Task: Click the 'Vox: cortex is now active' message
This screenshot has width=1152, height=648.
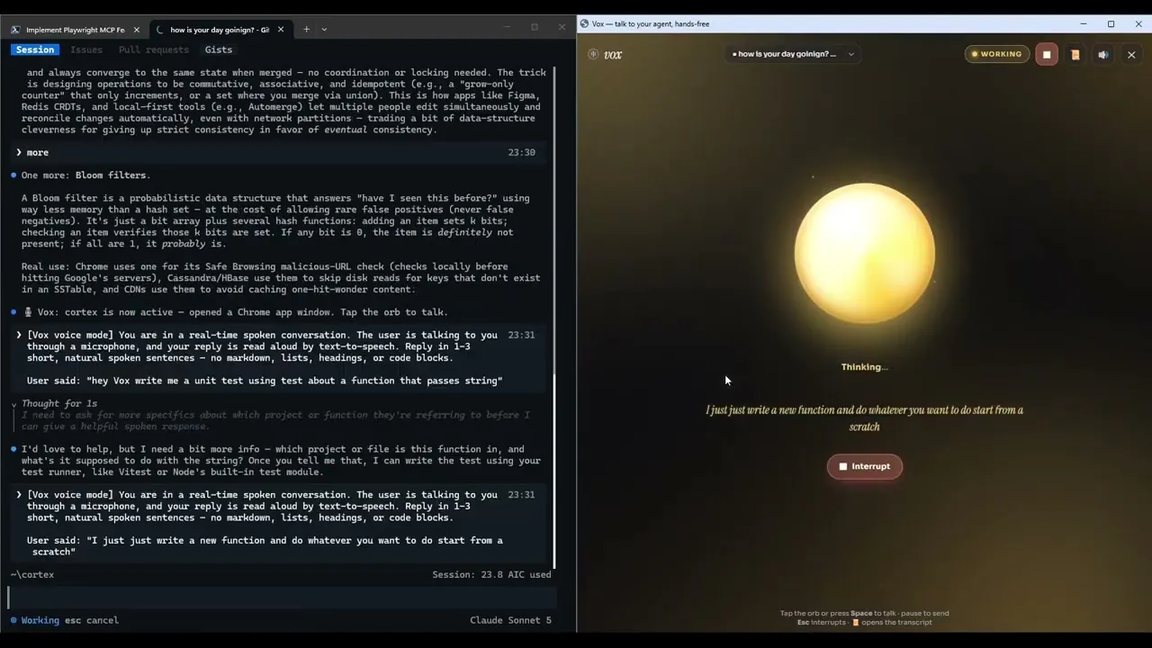Action: coord(234,312)
